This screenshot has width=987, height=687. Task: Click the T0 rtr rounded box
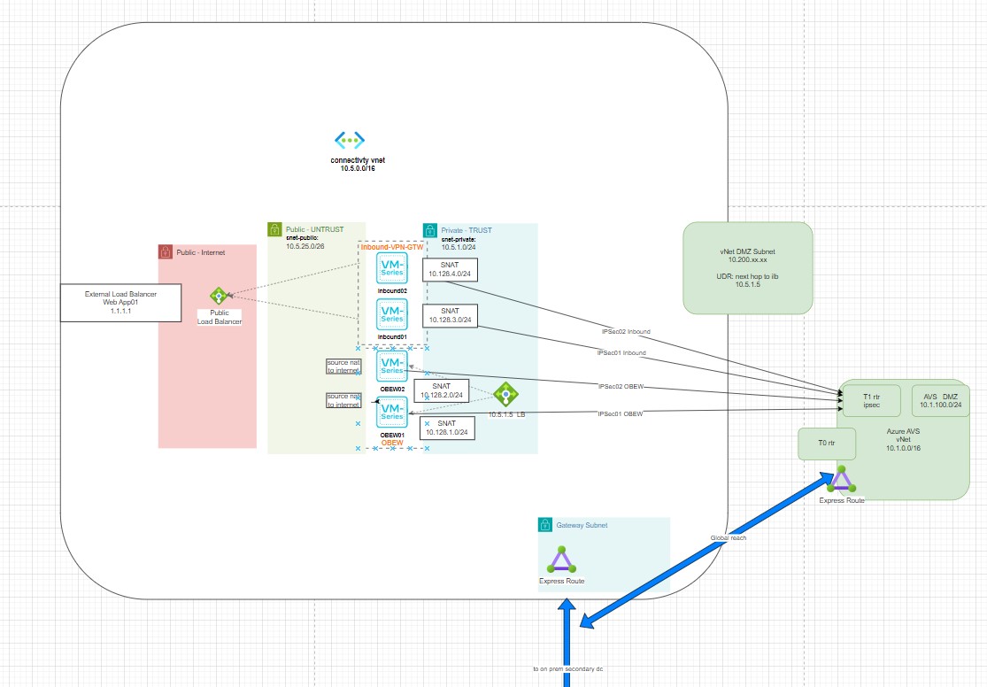point(826,444)
